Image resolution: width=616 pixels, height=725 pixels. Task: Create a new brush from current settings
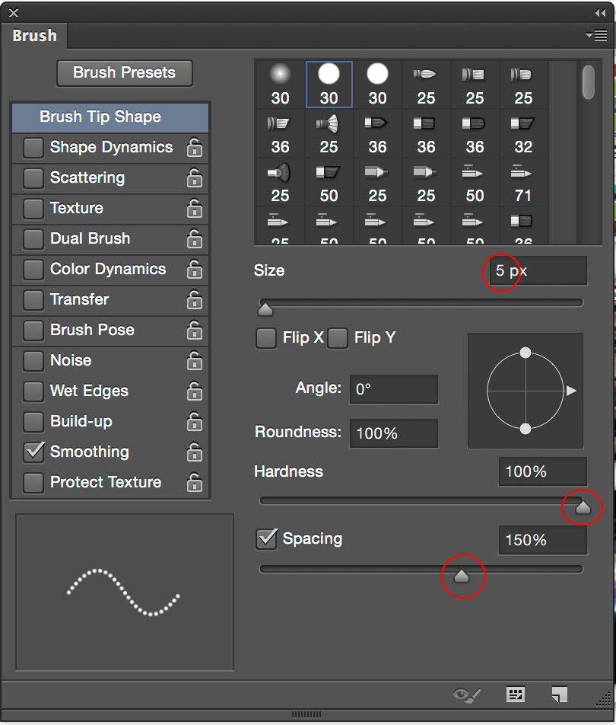pos(560,694)
